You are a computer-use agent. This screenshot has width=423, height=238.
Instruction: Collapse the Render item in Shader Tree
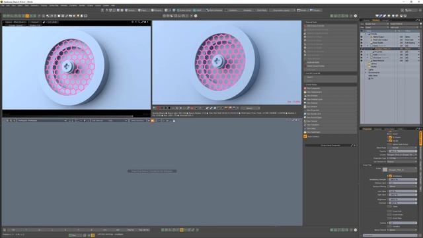point(365,34)
